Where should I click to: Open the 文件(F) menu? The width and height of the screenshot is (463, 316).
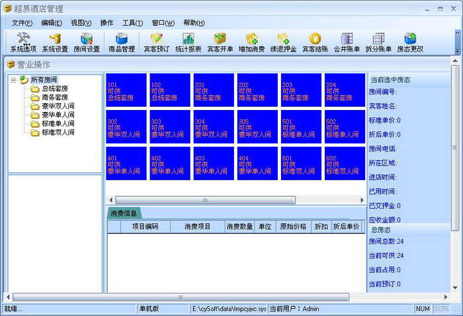click(22, 23)
